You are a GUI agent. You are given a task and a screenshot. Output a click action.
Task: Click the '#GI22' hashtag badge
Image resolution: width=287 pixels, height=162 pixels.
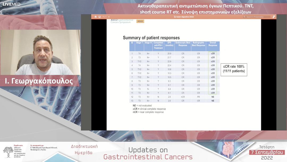[x=140, y=21]
